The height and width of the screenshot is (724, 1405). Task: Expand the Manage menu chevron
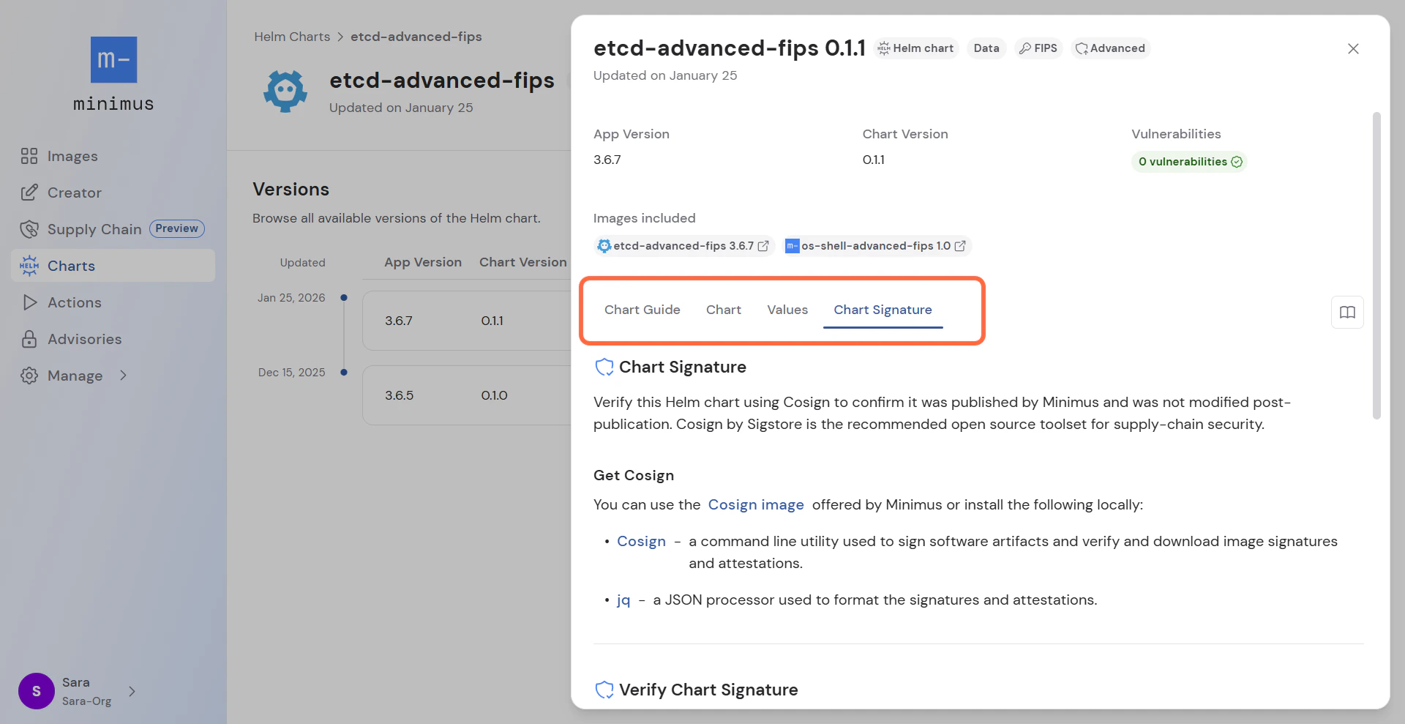[x=123, y=376]
